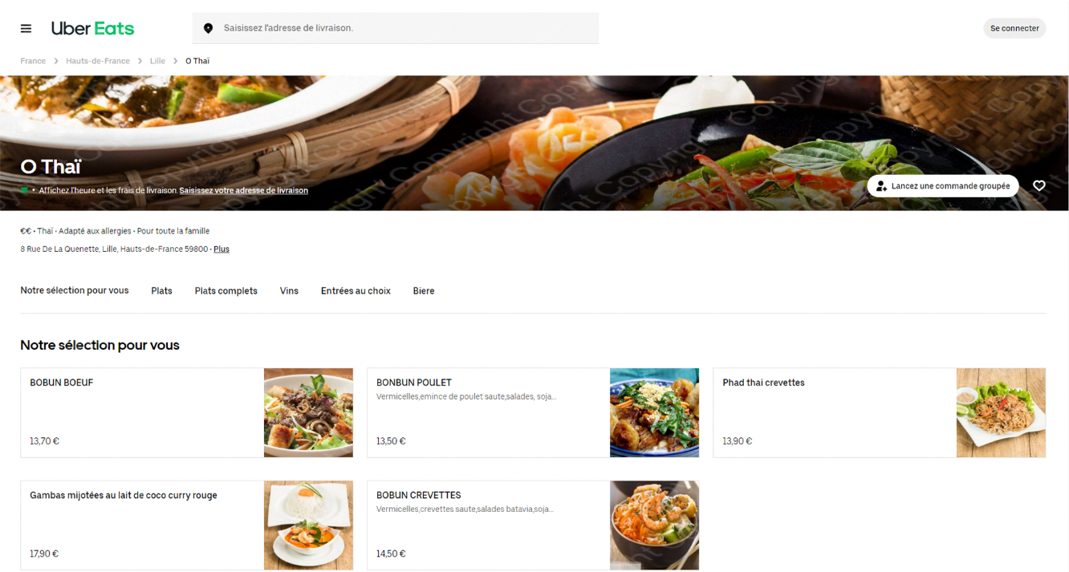Click the Notre sélection pour vous section heading

tap(100, 345)
